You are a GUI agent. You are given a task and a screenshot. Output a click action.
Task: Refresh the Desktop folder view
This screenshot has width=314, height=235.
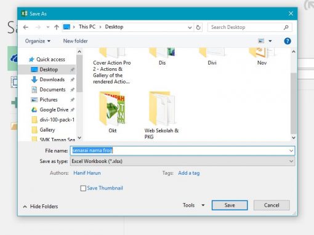tap(198, 27)
